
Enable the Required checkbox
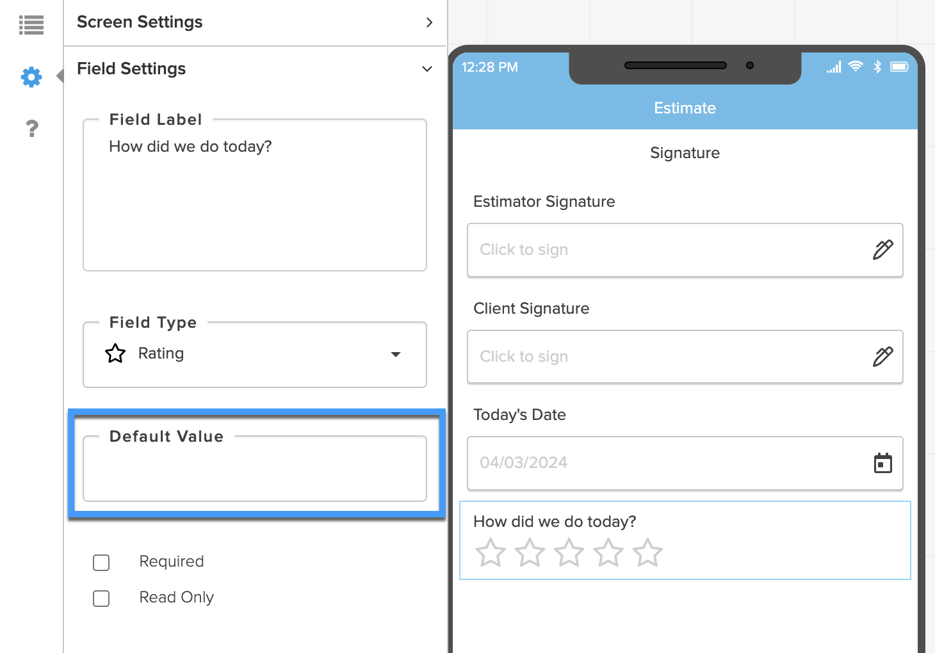pyautogui.click(x=101, y=562)
